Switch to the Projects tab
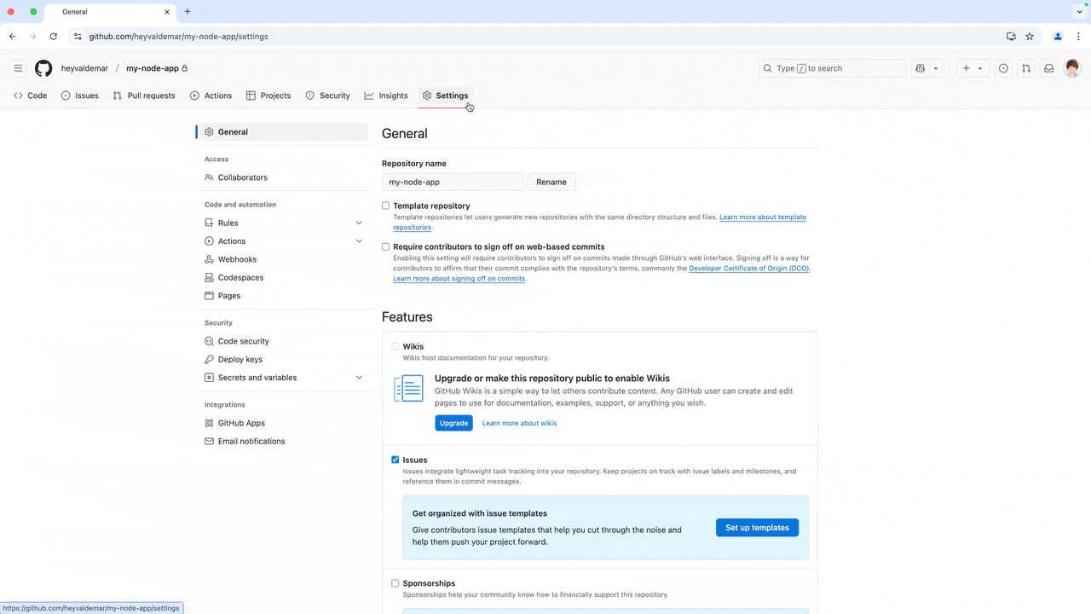1091x614 pixels. (x=268, y=96)
